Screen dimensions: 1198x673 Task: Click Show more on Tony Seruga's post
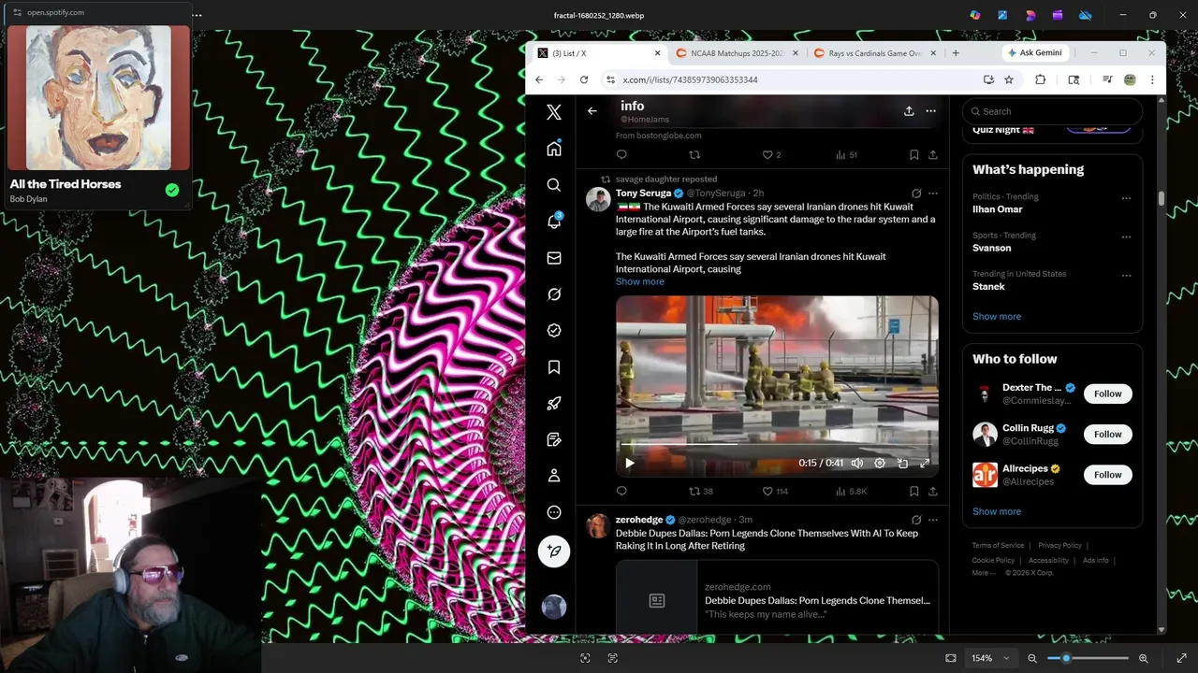point(640,281)
